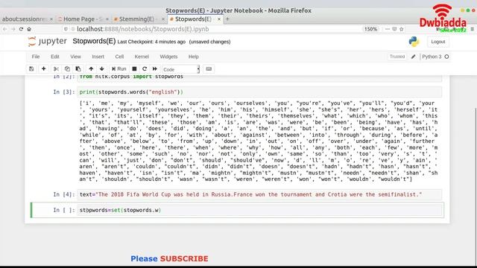Interrupt the kernel with stop icon
This screenshot has width=477, height=268.
pyautogui.click(x=134, y=69)
